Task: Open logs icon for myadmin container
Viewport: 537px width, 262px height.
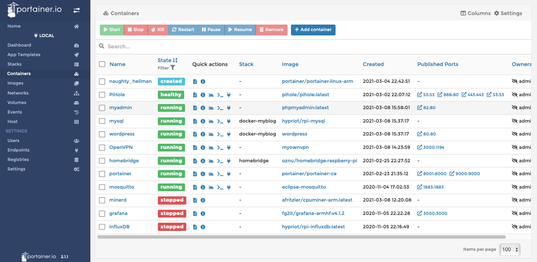Action: pos(195,108)
